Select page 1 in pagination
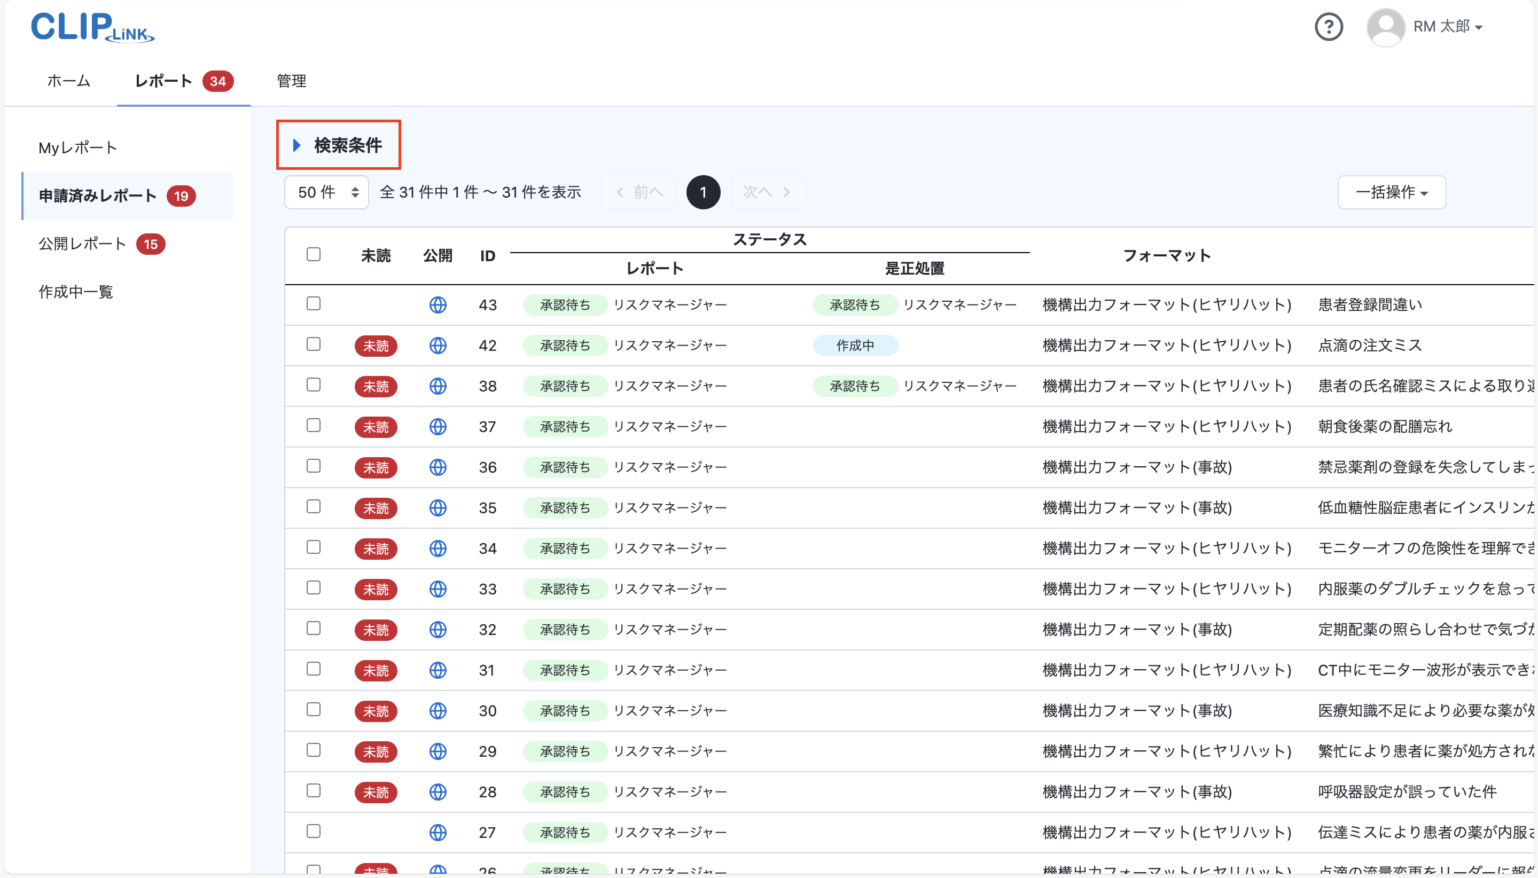 tap(703, 192)
